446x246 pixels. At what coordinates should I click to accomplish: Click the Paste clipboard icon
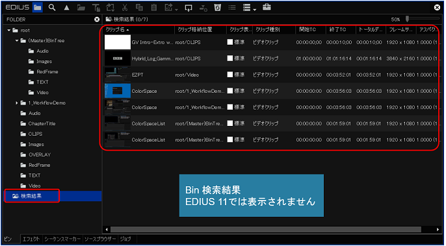[154, 8]
